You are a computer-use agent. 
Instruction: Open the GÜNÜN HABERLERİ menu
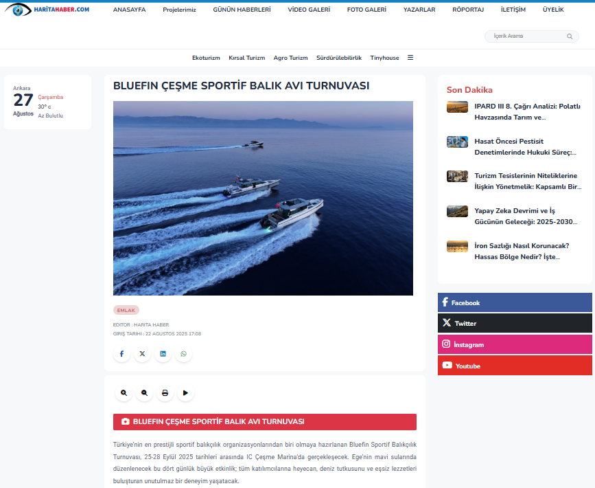coord(242,10)
